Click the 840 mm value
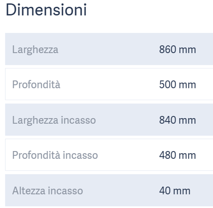The image size is (213, 208). [x=177, y=120]
